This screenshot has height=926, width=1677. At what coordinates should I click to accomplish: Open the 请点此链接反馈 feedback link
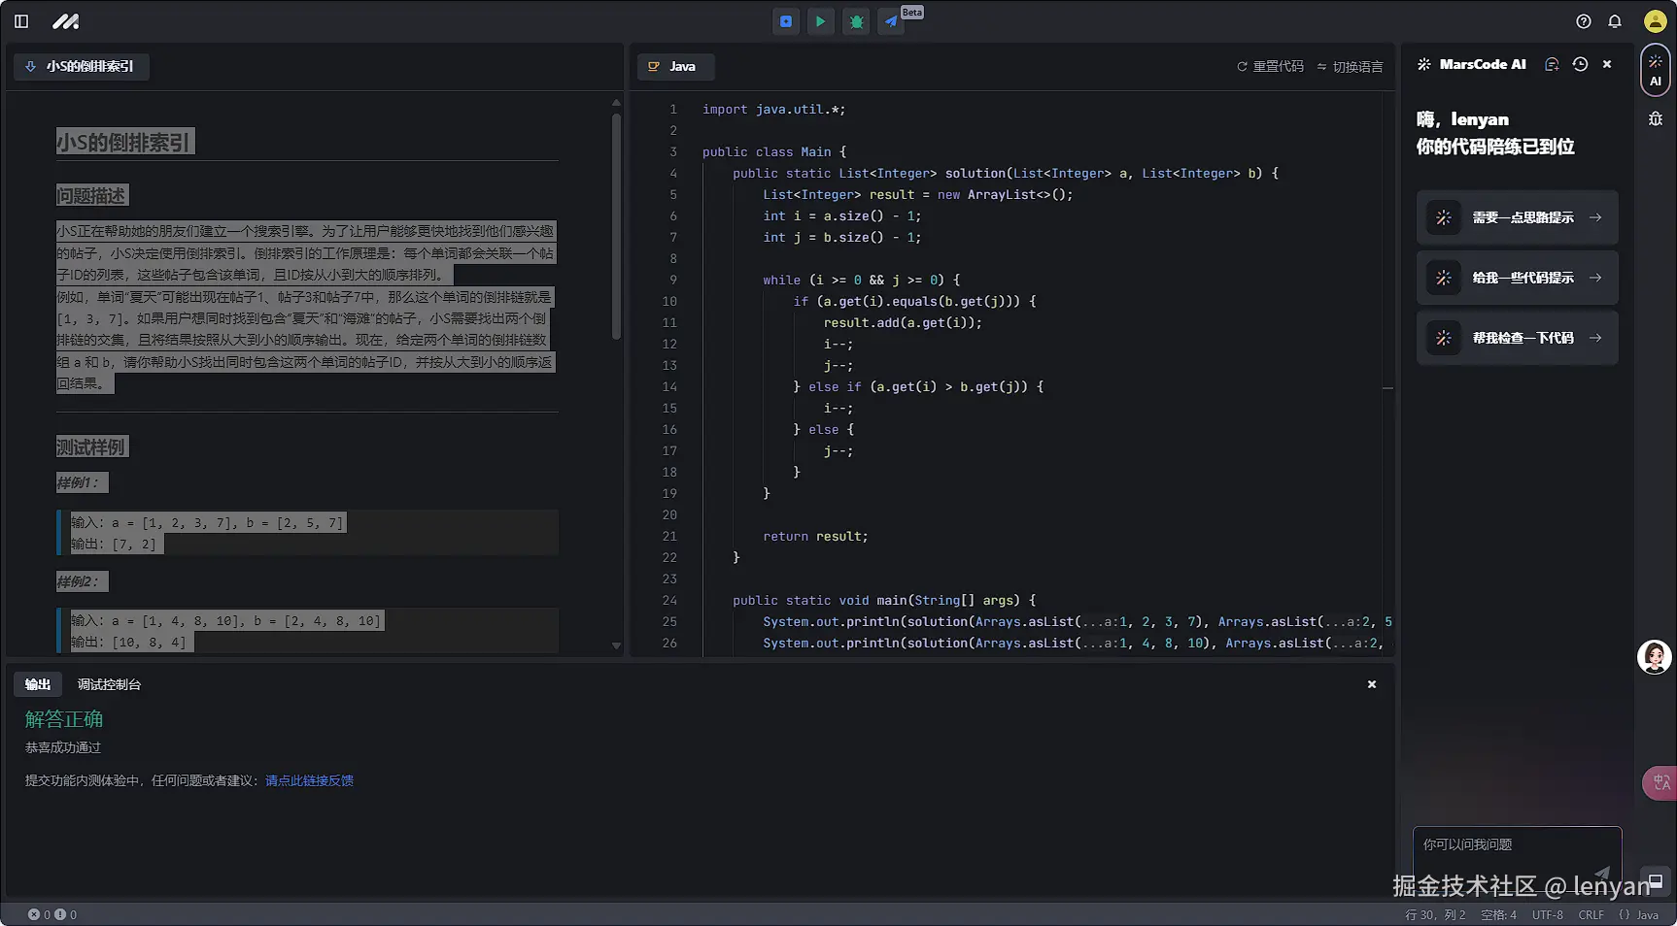pos(309,780)
